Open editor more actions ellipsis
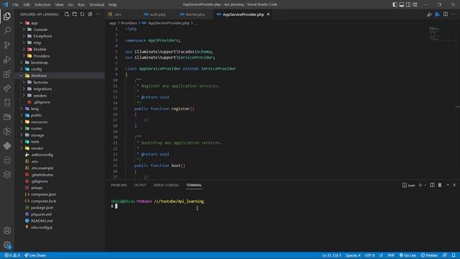The width and height of the screenshot is (460, 259). (x=454, y=14)
